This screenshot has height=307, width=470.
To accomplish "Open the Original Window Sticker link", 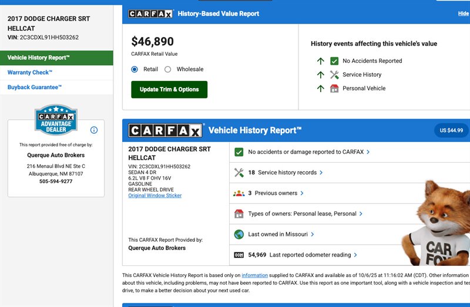I will 155,195.
